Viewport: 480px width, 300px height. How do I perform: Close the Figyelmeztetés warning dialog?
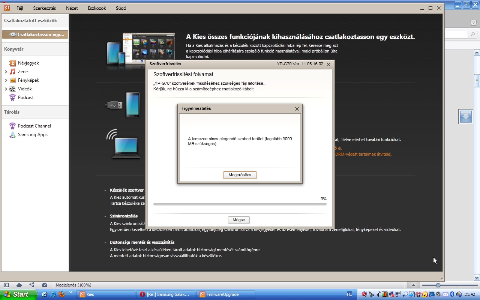[x=297, y=109]
